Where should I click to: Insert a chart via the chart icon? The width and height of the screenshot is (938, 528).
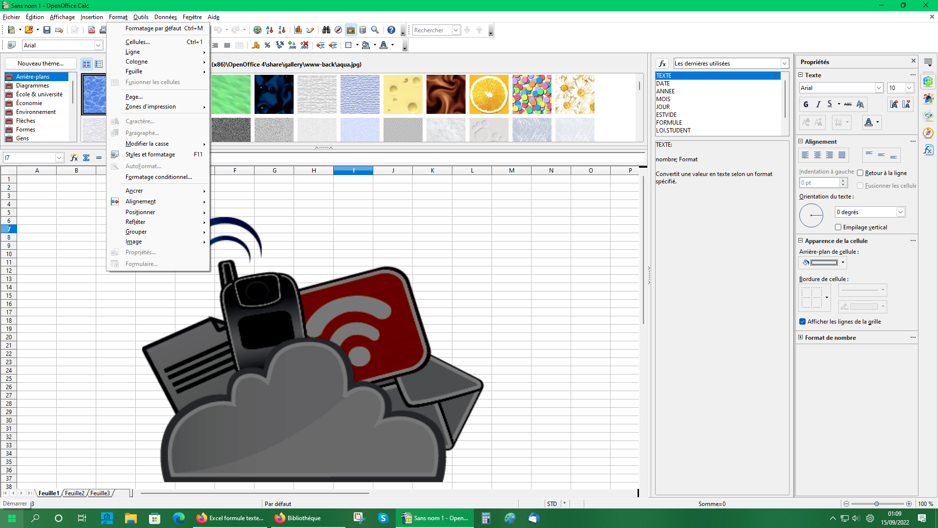(x=298, y=30)
